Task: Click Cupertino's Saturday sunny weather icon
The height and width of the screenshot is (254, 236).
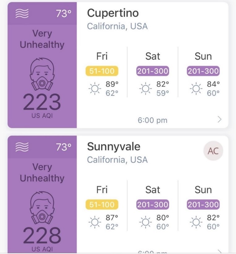Action: click(x=145, y=88)
